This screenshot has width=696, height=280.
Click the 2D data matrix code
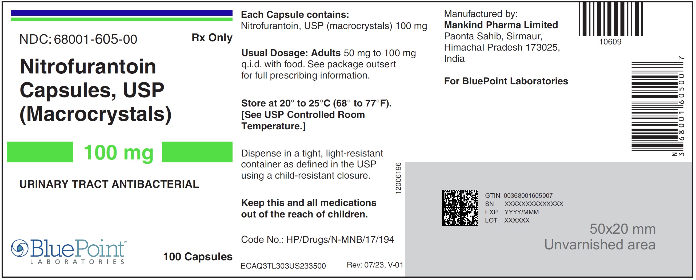point(460,208)
